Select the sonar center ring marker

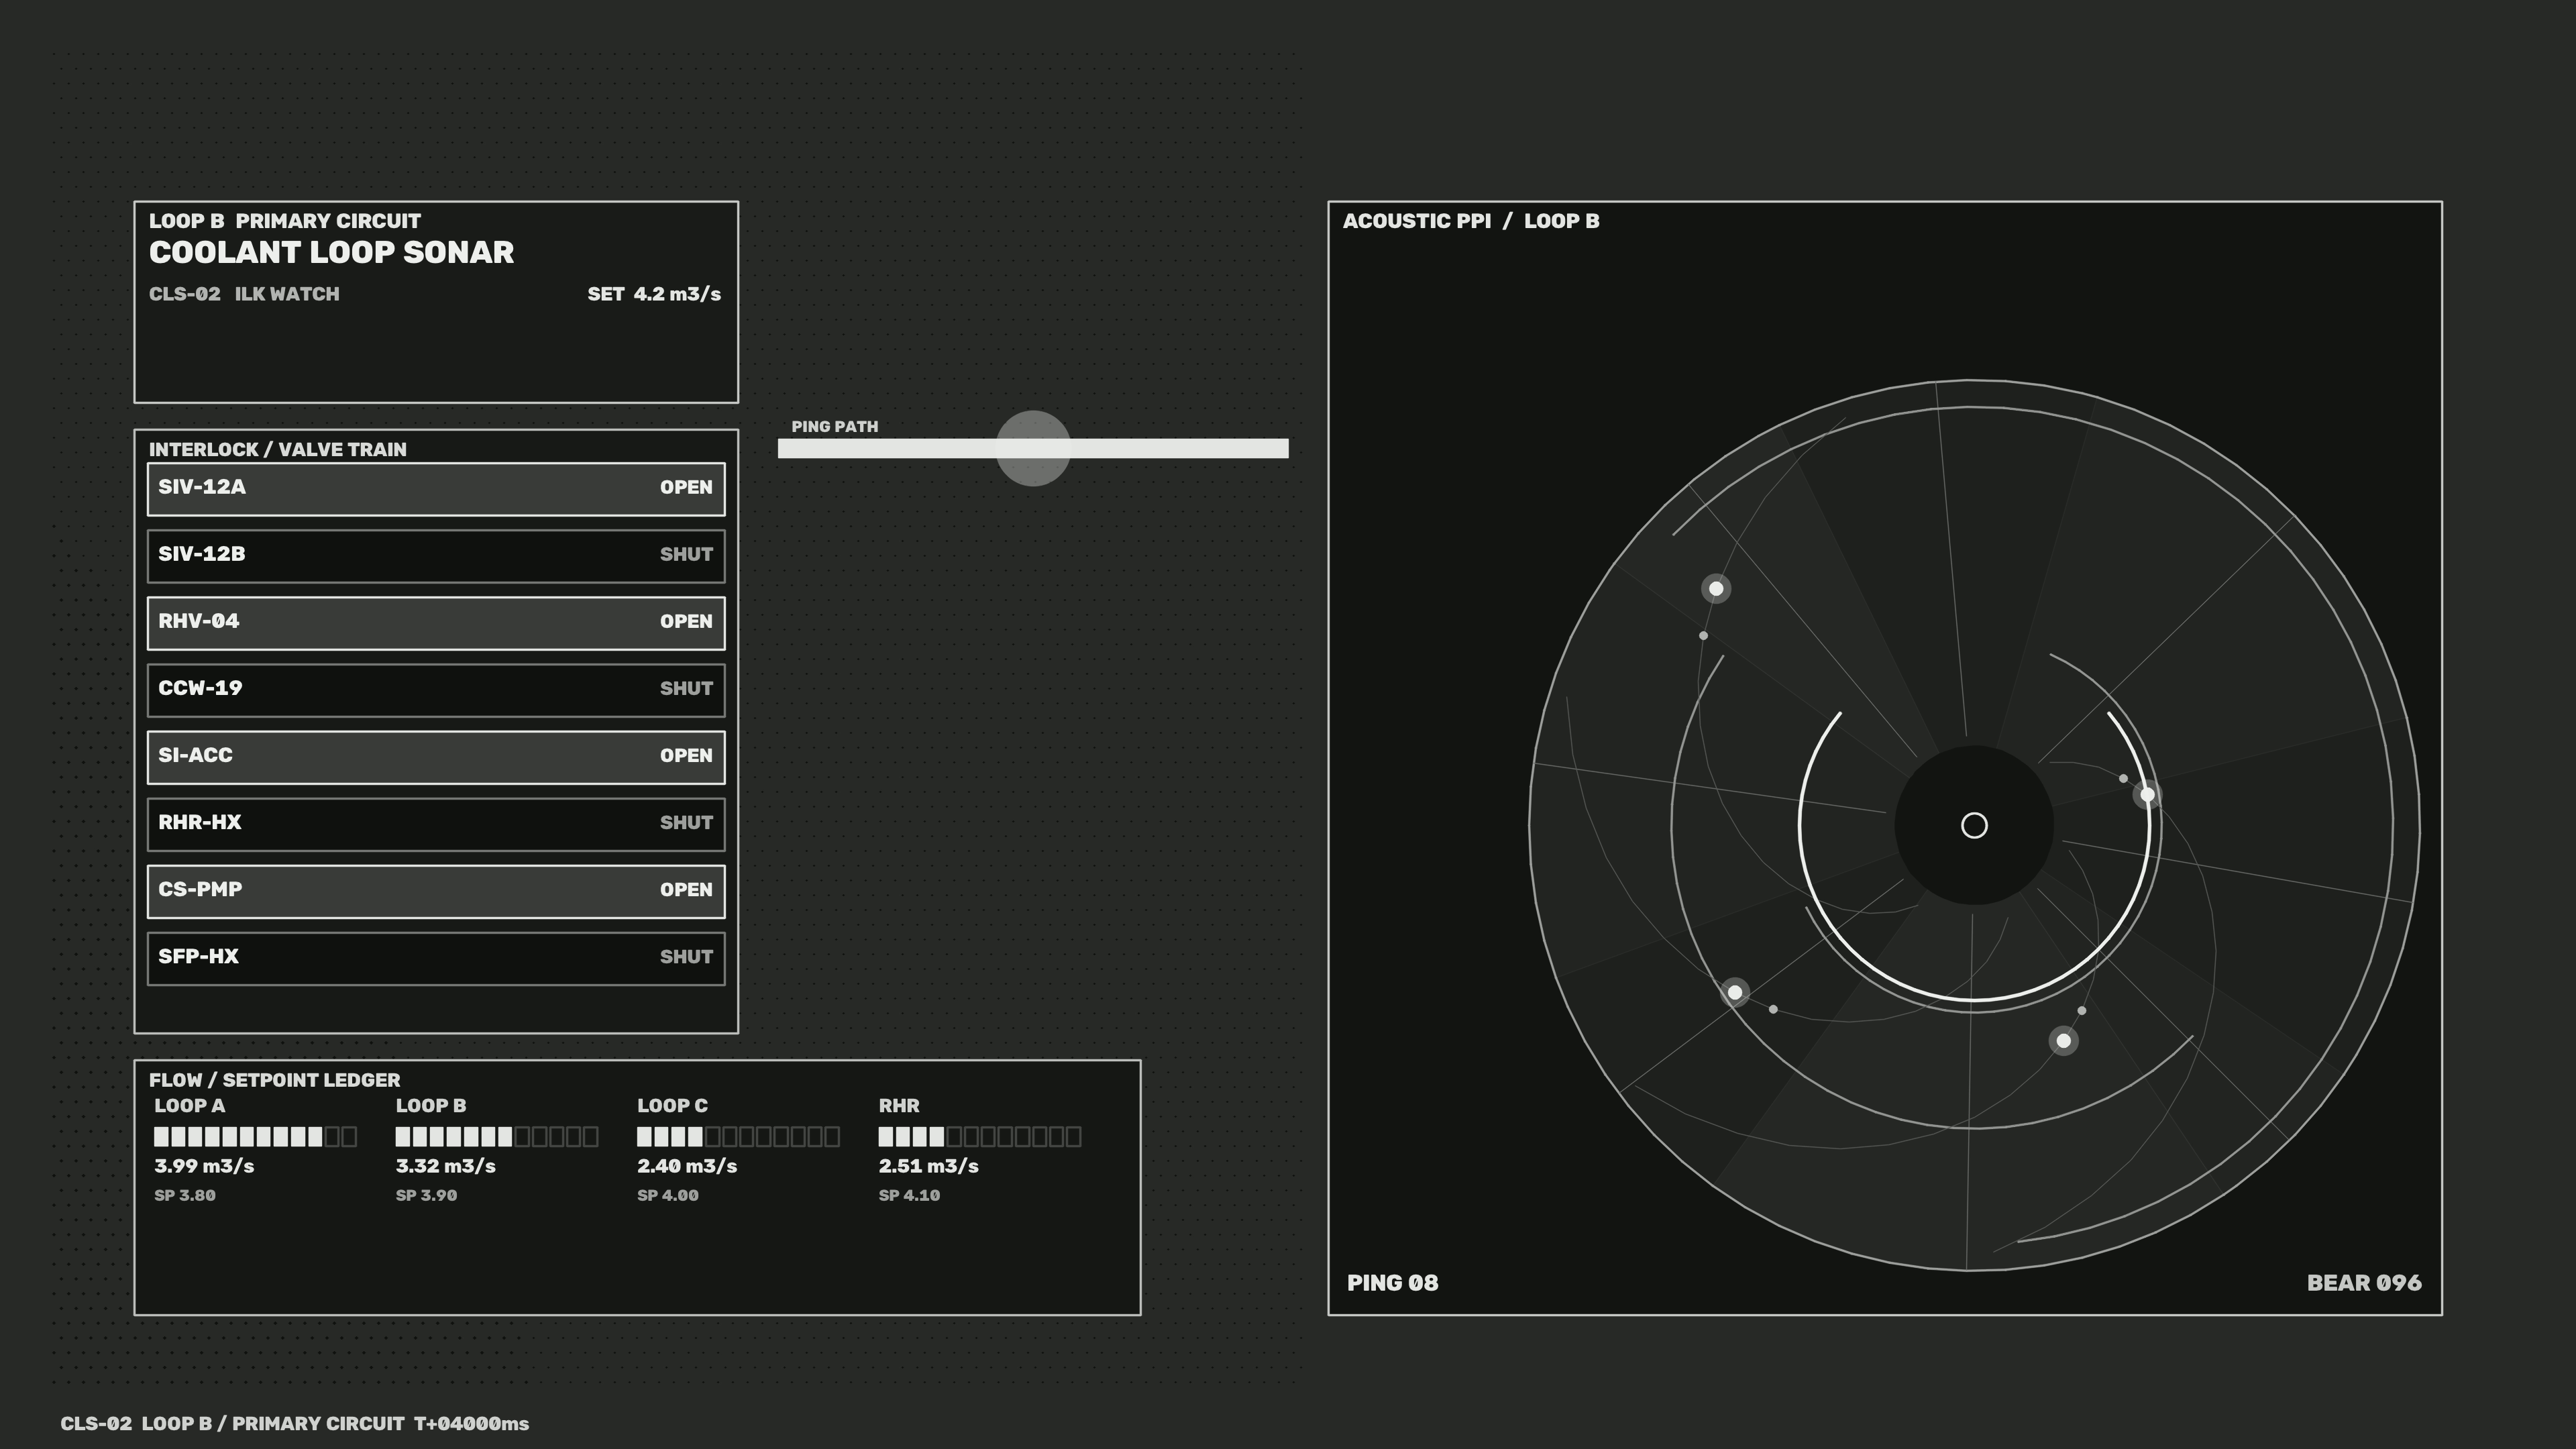(x=1974, y=825)
